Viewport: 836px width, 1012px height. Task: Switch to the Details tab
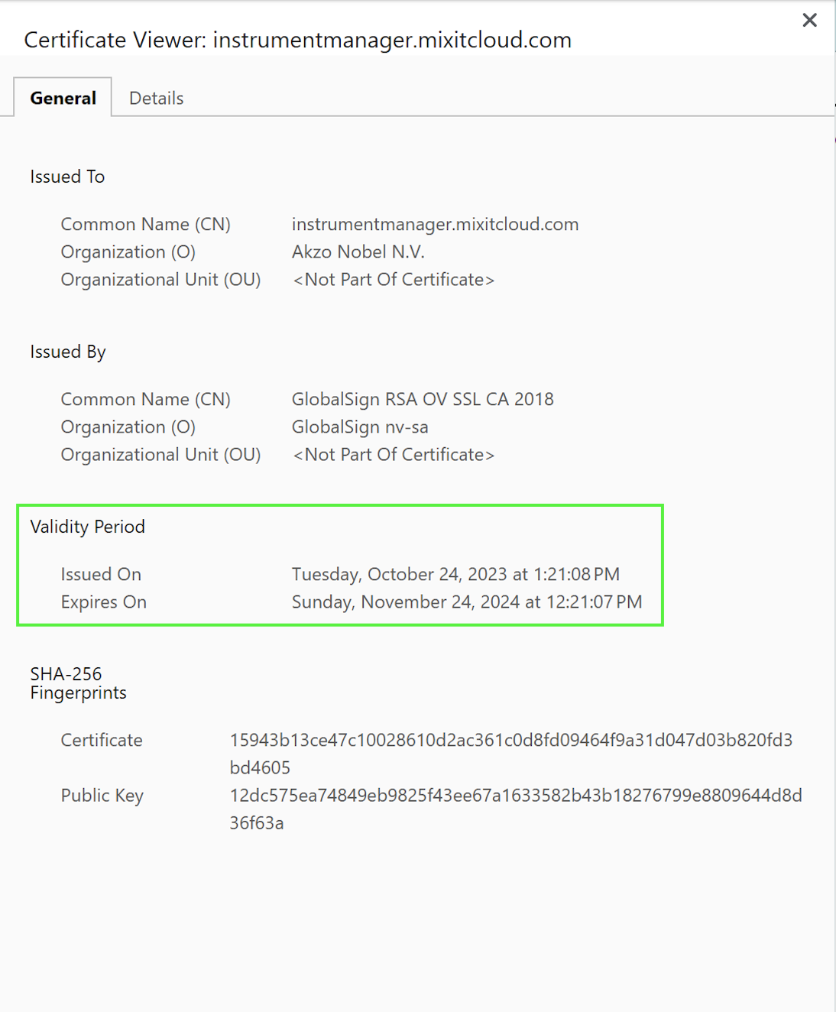(156, 98)
